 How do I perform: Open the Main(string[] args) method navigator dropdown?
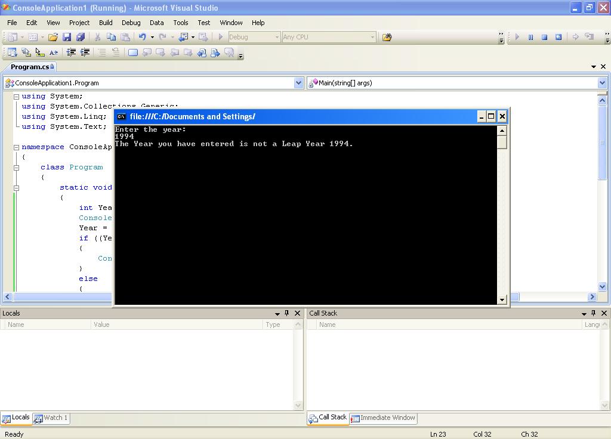601,83
